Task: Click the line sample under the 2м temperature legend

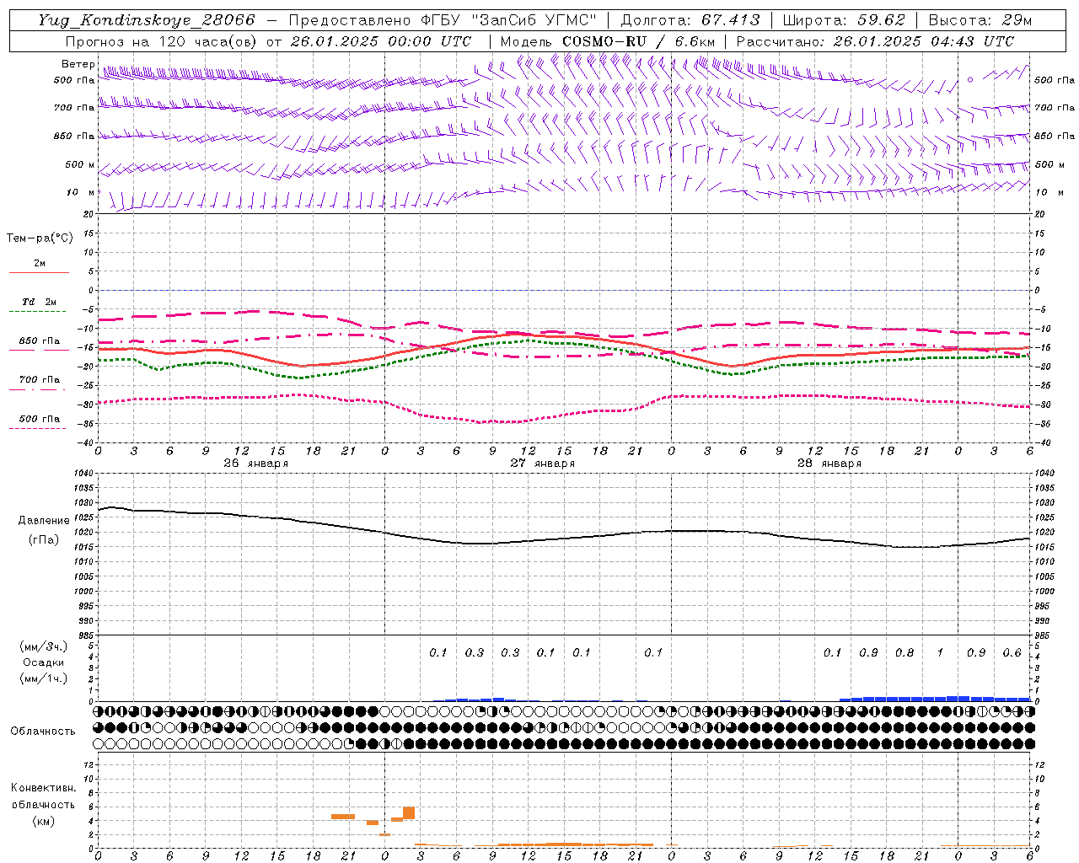Action: click(39, 273)
